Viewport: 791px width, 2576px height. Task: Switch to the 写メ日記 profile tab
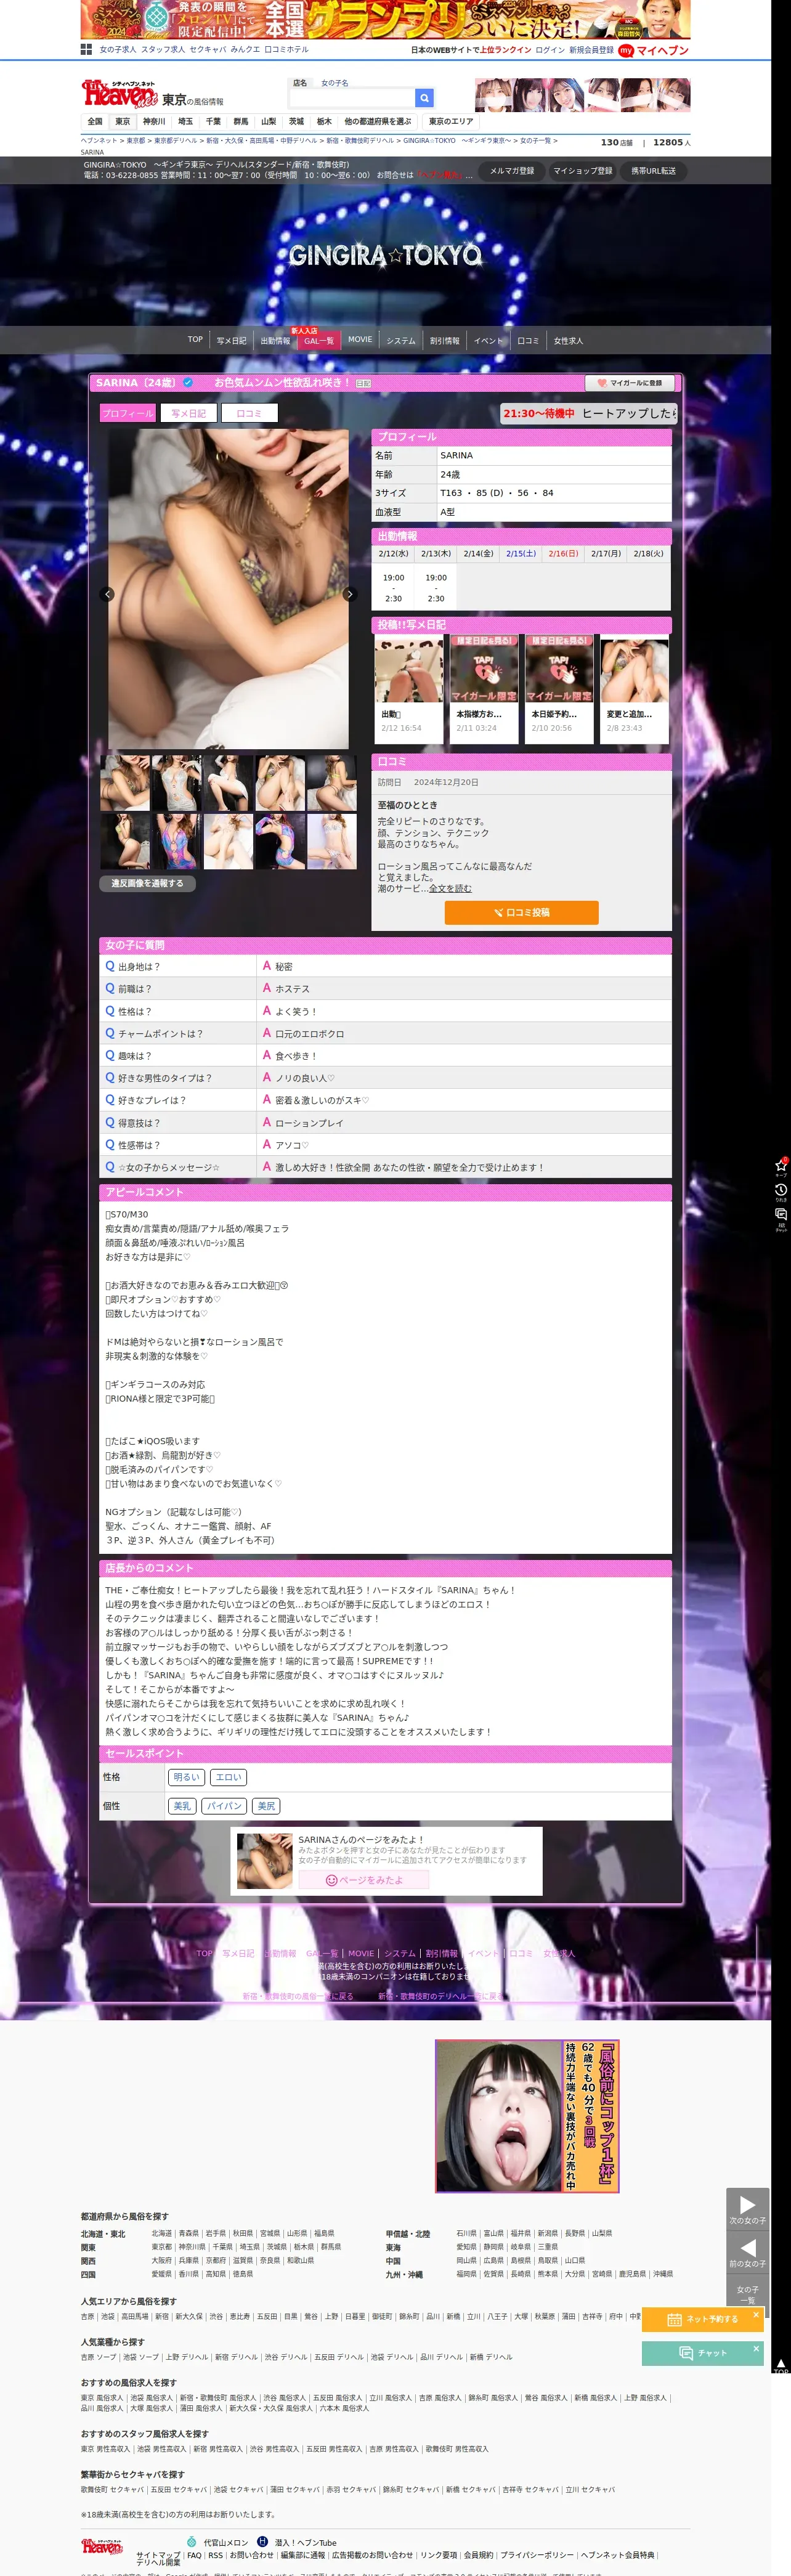(x=188, y=413)
